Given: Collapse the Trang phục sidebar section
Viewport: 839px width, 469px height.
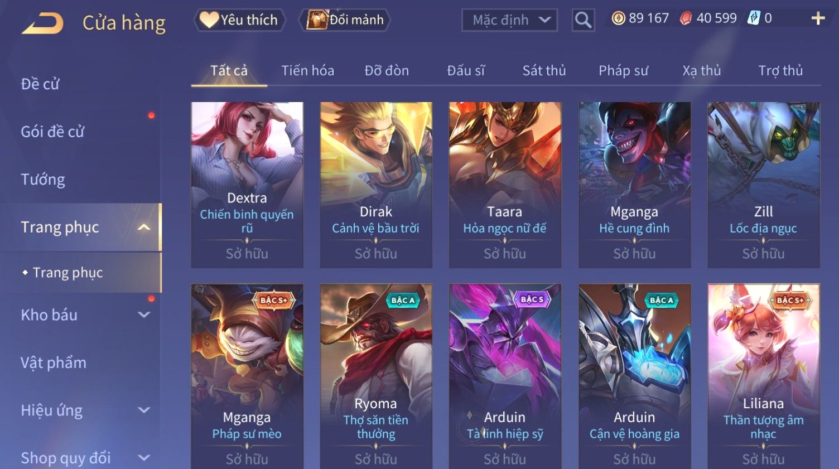Looking at the screenshot, I should (x=144, y=227).
